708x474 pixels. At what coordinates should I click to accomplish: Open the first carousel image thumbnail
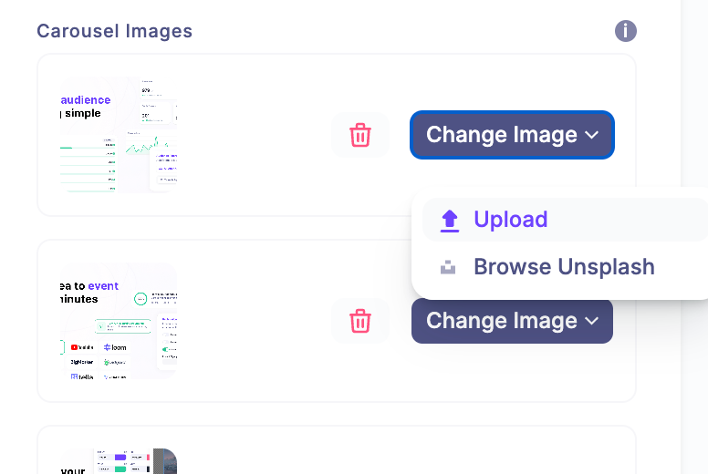tap(119, 135)
